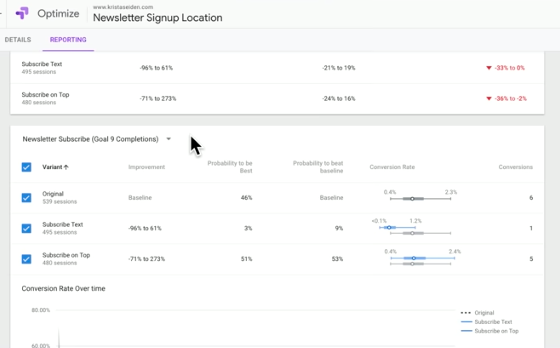560x348 pixels.
Task: Click the Subscribe on Top legend line
Action: pyautogui.click(x=467, y=331)
